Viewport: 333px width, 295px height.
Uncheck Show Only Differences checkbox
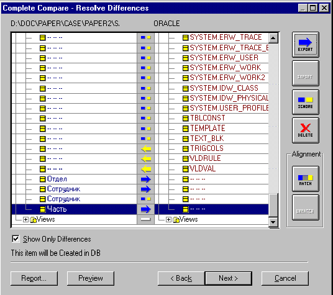pos(16,238)
